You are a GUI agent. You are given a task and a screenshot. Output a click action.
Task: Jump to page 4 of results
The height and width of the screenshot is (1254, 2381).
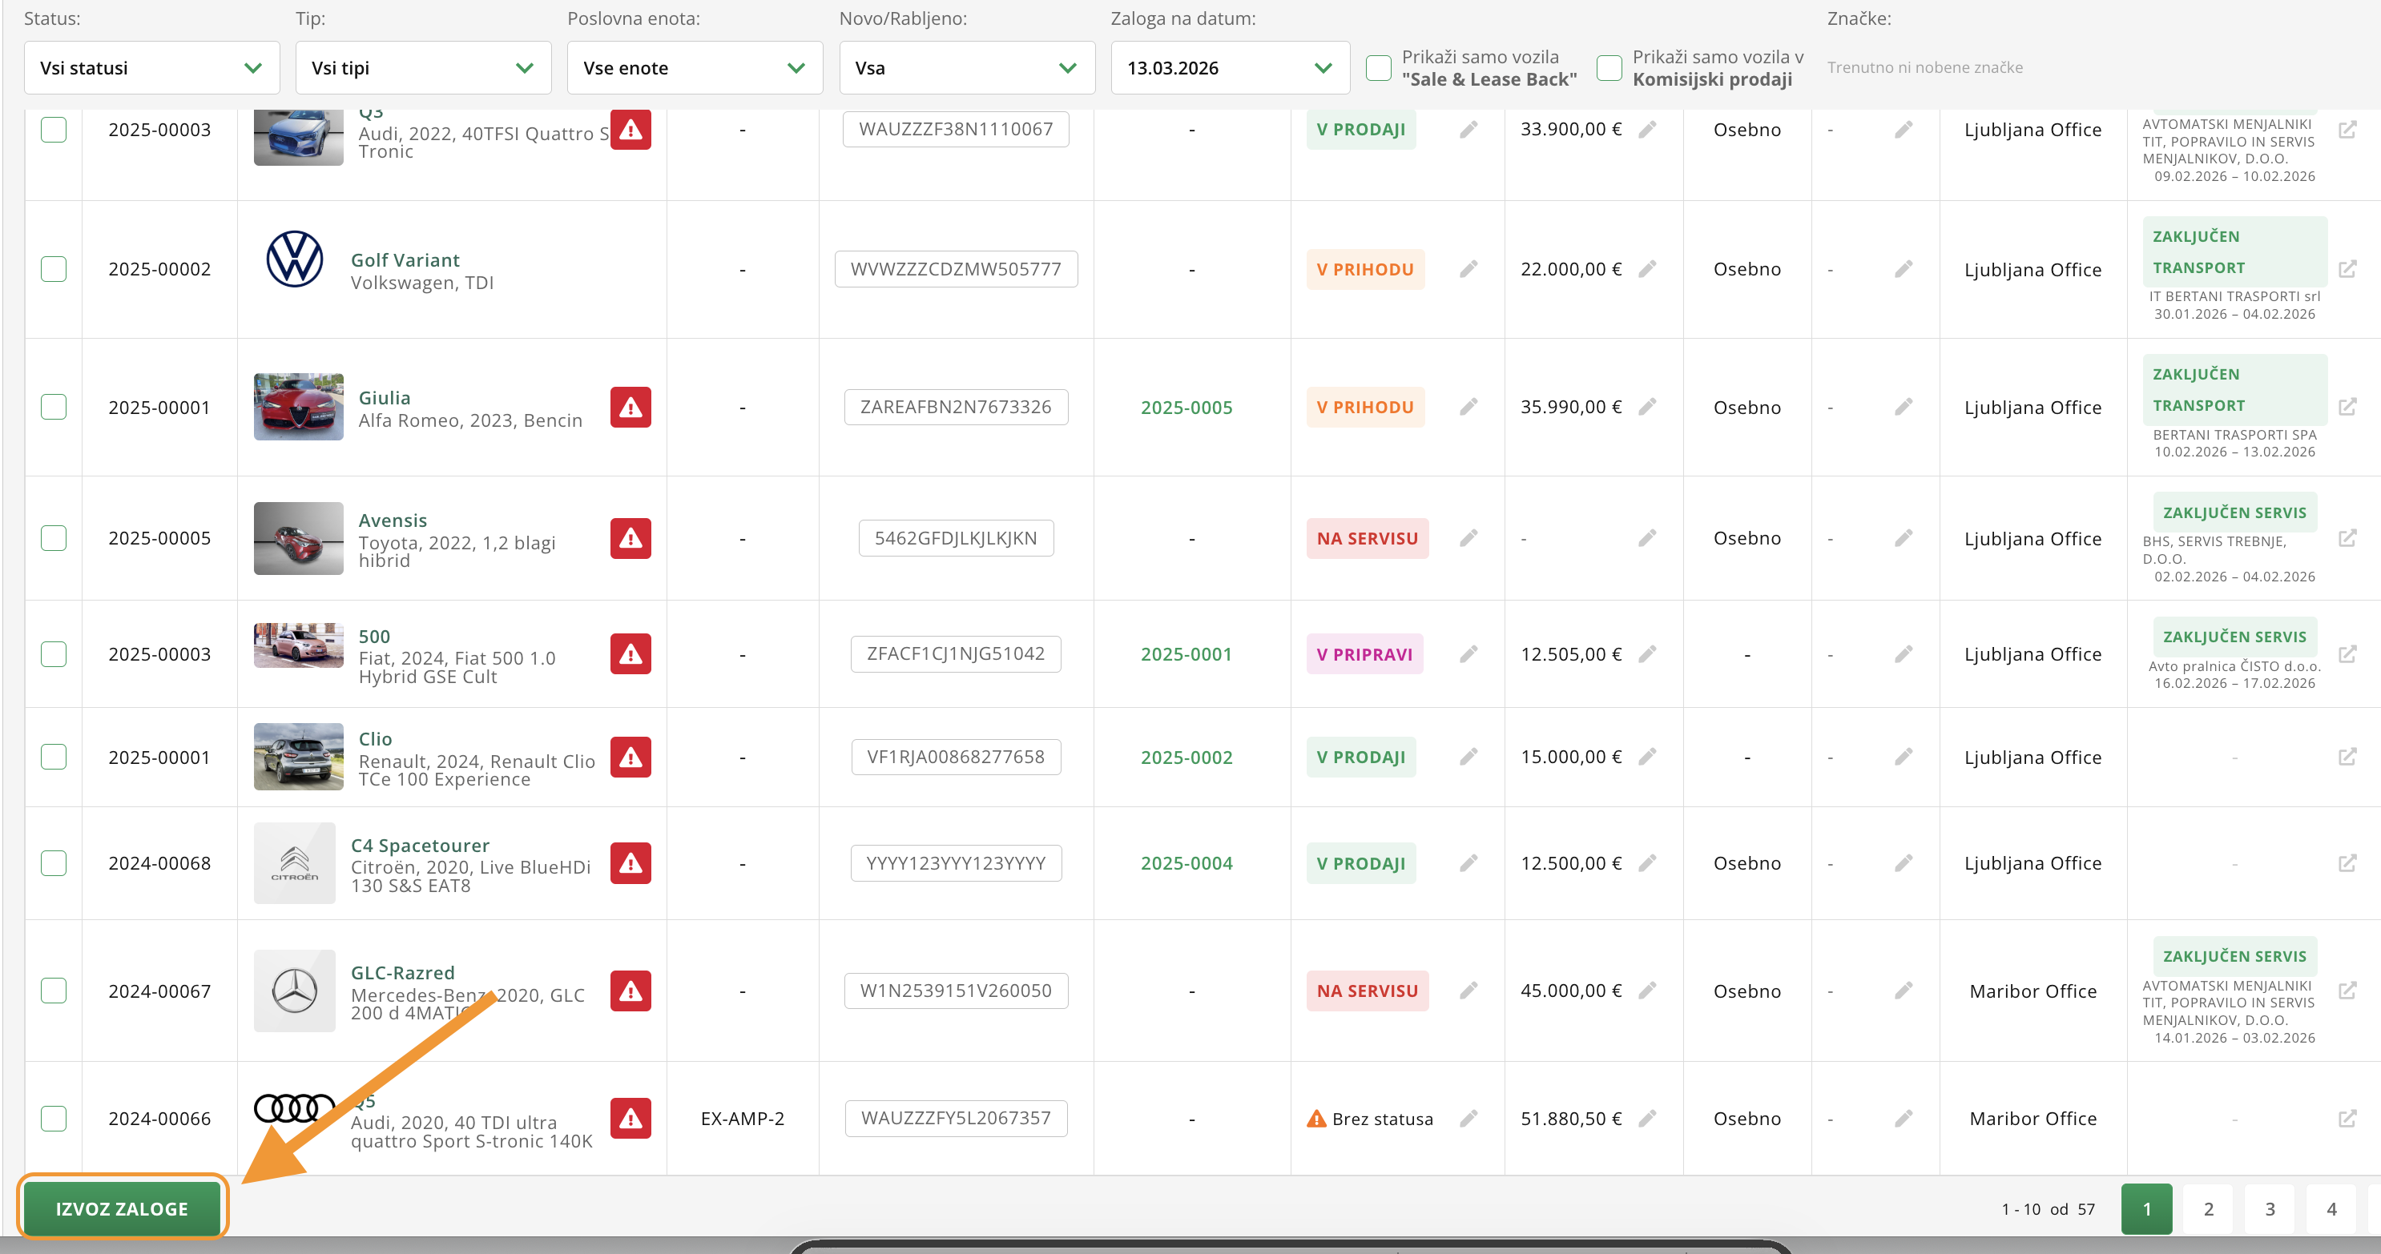point(2331,1208)
